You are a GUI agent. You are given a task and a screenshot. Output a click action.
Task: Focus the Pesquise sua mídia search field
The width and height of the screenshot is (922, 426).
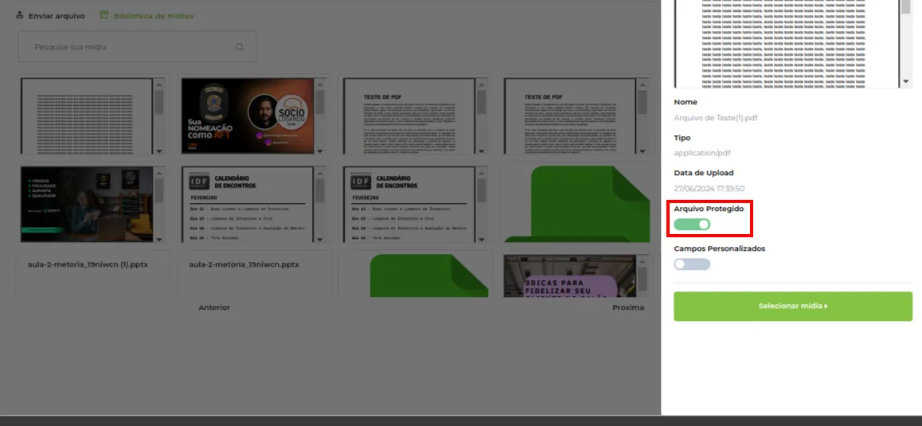[x=137, y=46]
